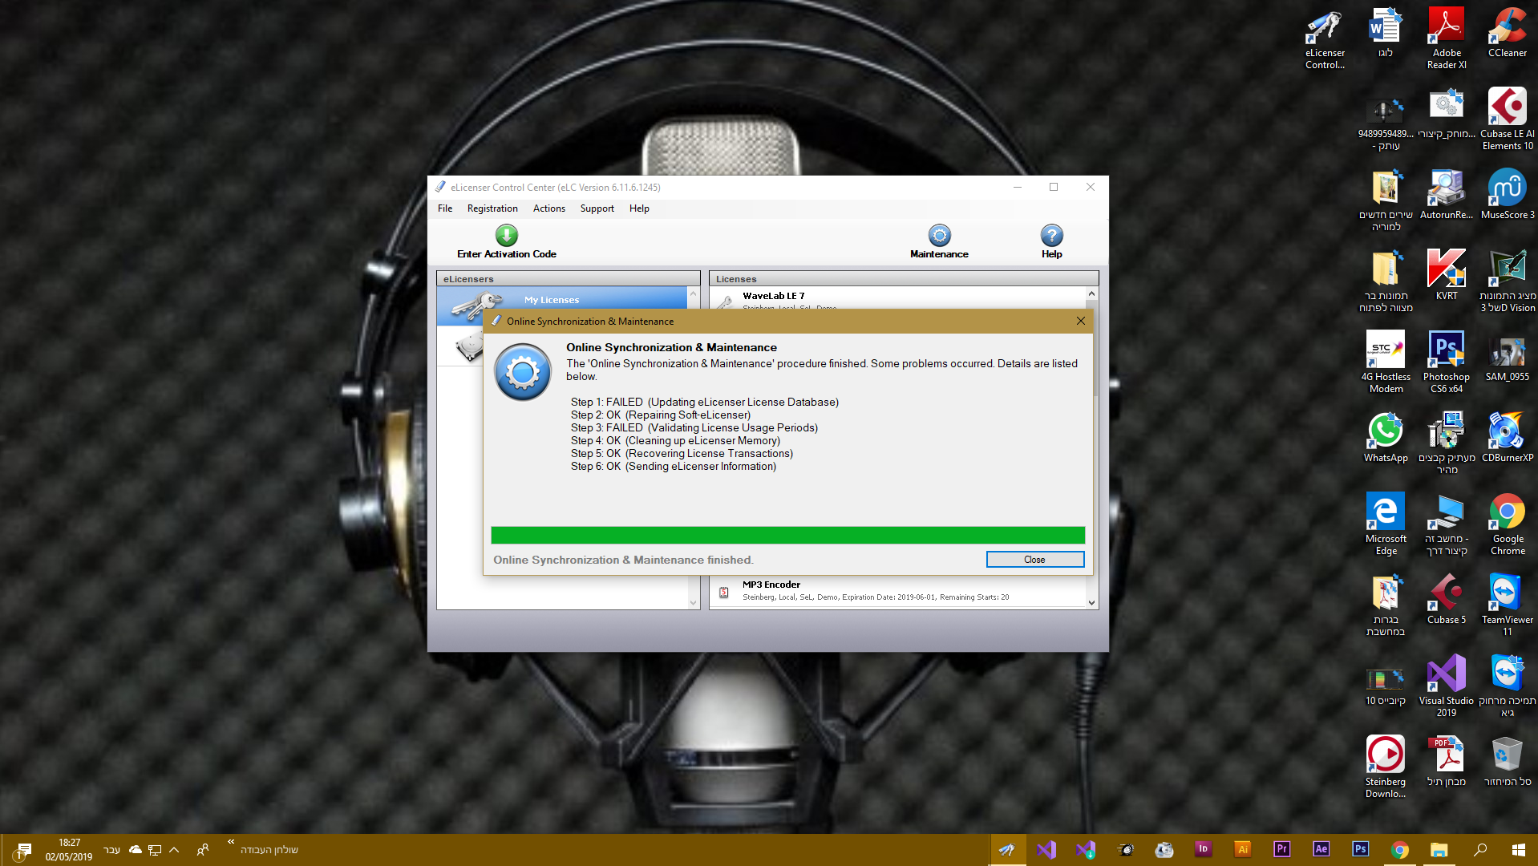Open the Actions menu

pyautogui.click(x=549, y=208)
